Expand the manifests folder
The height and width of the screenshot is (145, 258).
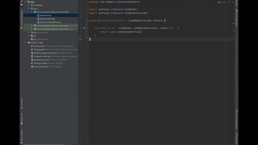point(29,5)
